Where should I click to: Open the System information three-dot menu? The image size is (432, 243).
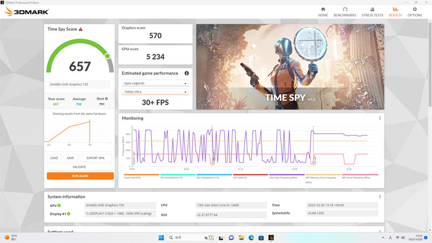pos(380,197)
